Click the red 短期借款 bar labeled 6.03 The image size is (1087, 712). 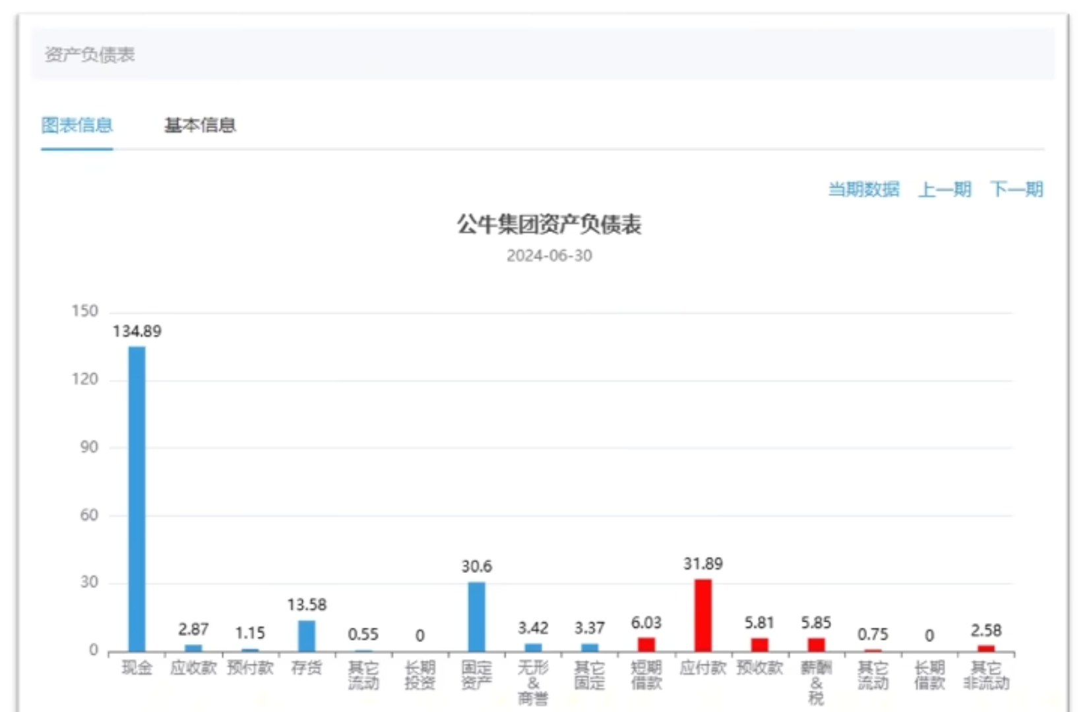tap(646, 644)
